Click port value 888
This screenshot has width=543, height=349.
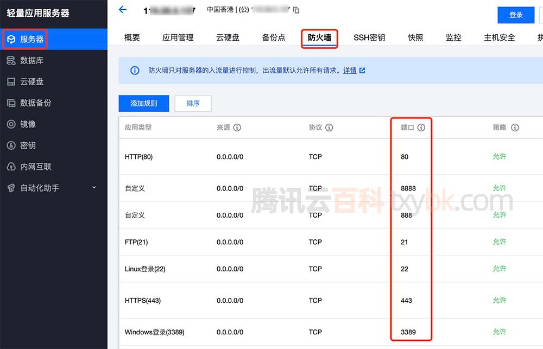[406, 215]
